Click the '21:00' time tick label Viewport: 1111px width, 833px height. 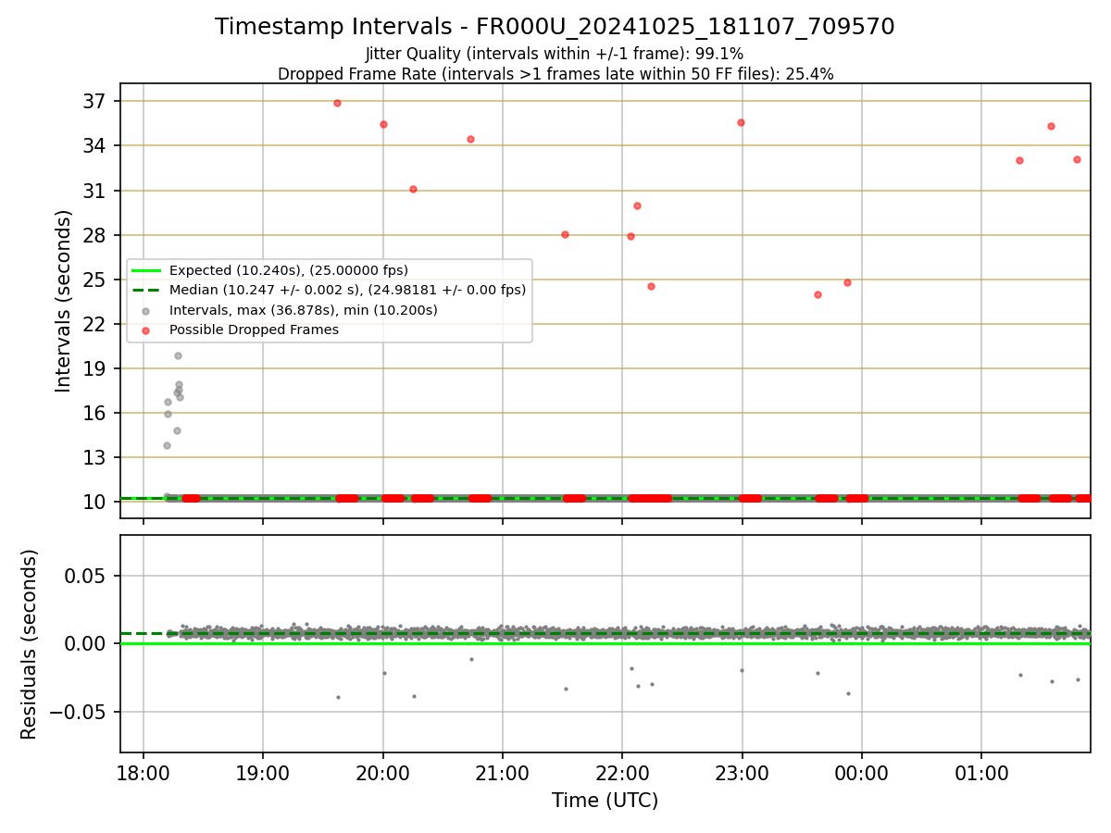503,773
